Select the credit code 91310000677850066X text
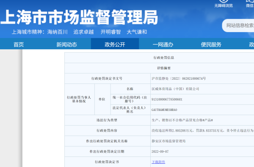 click(167, 100)
